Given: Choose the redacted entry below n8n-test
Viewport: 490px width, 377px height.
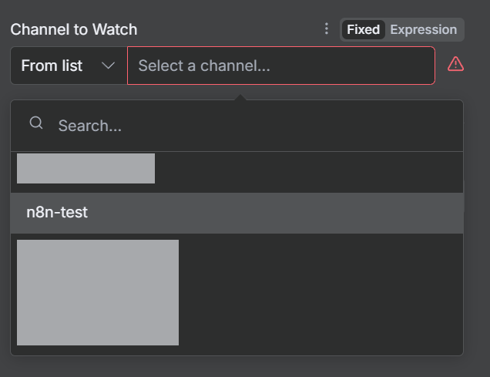Looking at the screenshot, I should 97,292.
